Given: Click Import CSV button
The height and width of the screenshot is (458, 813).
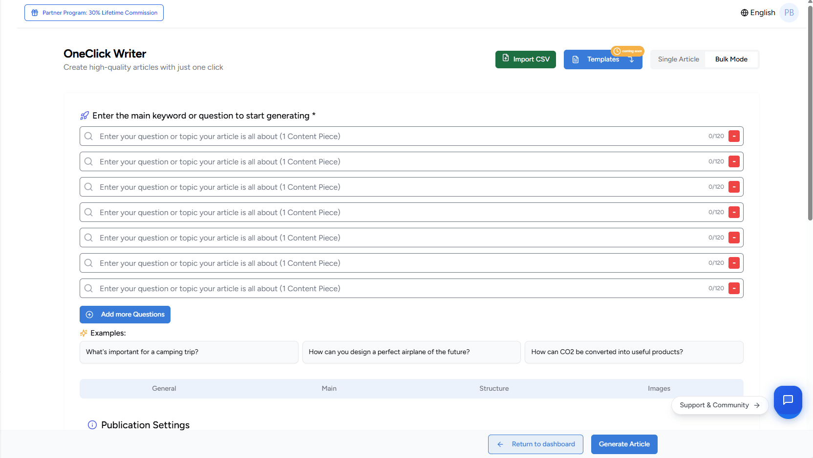Looking at the screenshot, I should [525, 60].
